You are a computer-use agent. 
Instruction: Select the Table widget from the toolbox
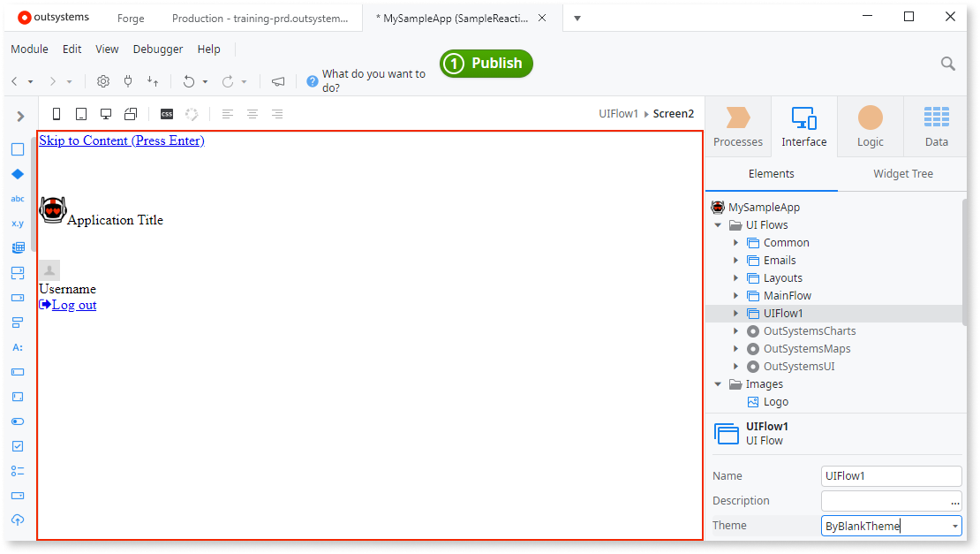pyautogui.click(x=18, y=247)
